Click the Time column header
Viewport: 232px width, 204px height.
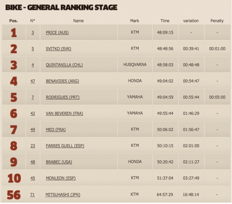pyautogui.click(x=165, y=21)
